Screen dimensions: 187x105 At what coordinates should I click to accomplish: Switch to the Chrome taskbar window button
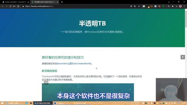coord(43,103)
